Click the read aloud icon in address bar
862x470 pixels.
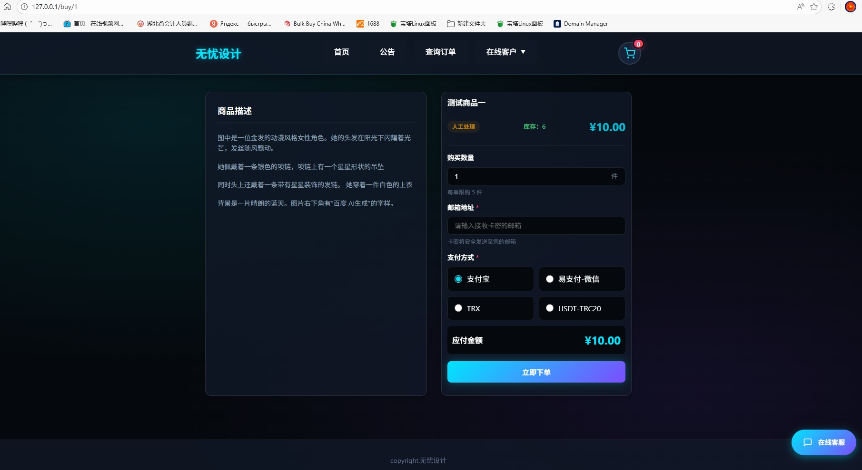tap(801, 7)
